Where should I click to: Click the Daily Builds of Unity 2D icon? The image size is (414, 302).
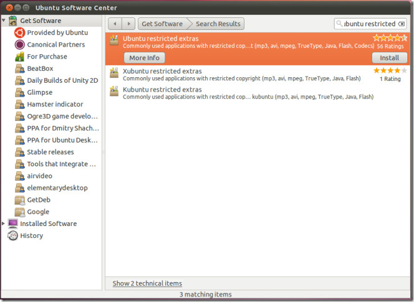click(x=19, y=80)
